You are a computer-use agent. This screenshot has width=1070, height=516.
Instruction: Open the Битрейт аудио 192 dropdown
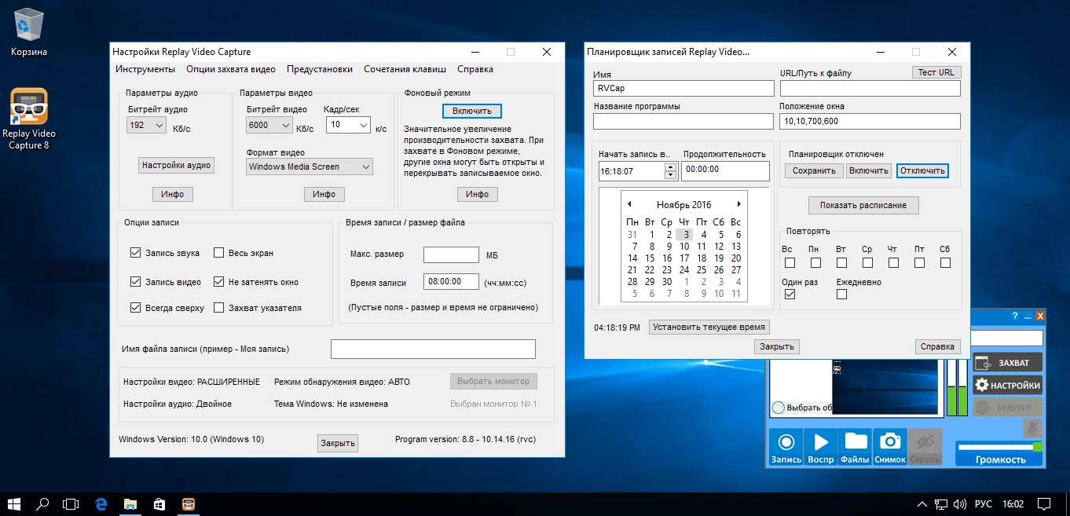tap(146, 125)
